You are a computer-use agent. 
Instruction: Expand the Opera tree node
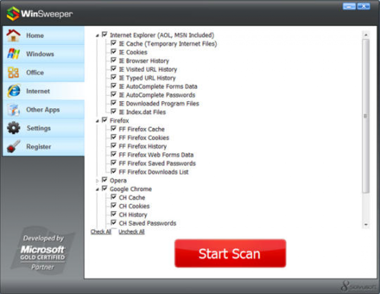point(97,181)
